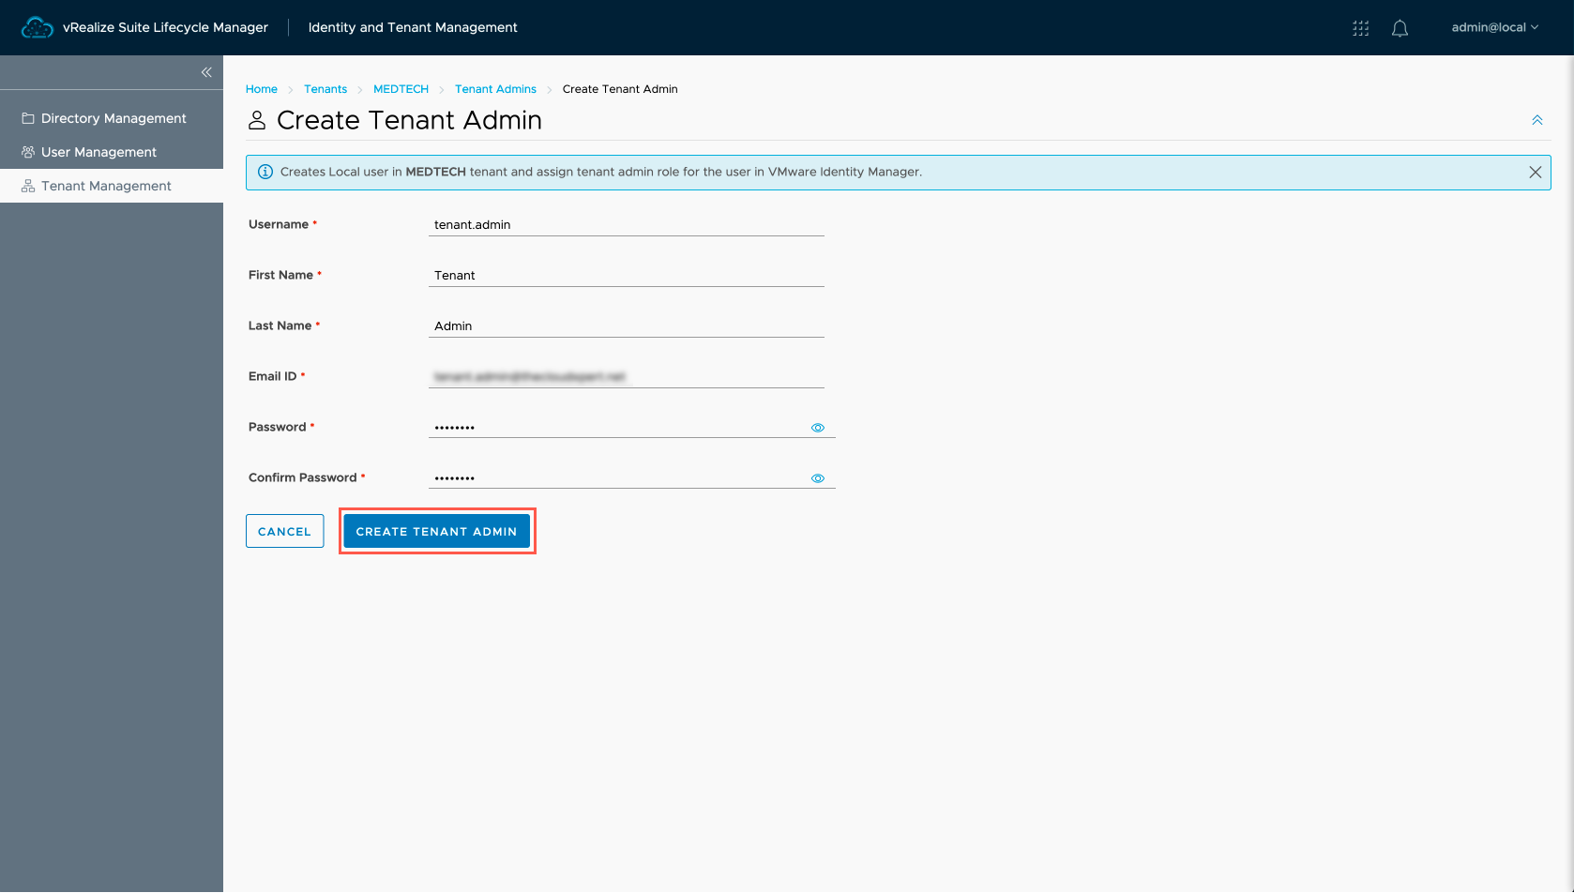
Task: Focus the Username input field
Action: [626, 225]
